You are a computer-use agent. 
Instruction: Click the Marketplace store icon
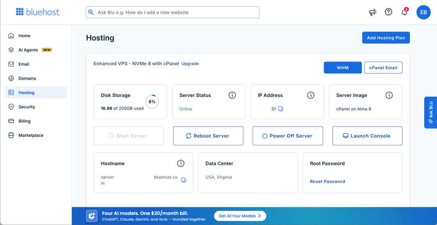(11, 136)
